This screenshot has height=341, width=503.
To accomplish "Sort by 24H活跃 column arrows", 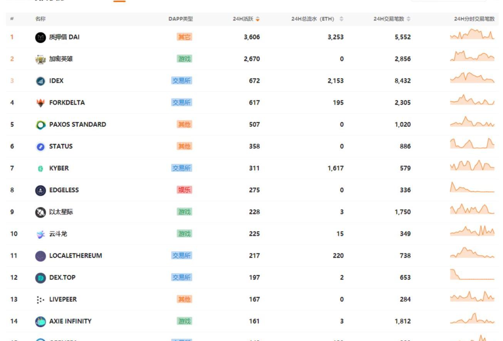I will (258, 19).
